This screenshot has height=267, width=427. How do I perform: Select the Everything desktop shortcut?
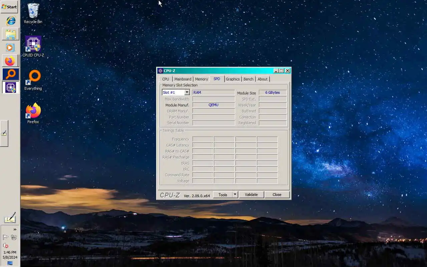pyautogui.click(x=33, y=80)
